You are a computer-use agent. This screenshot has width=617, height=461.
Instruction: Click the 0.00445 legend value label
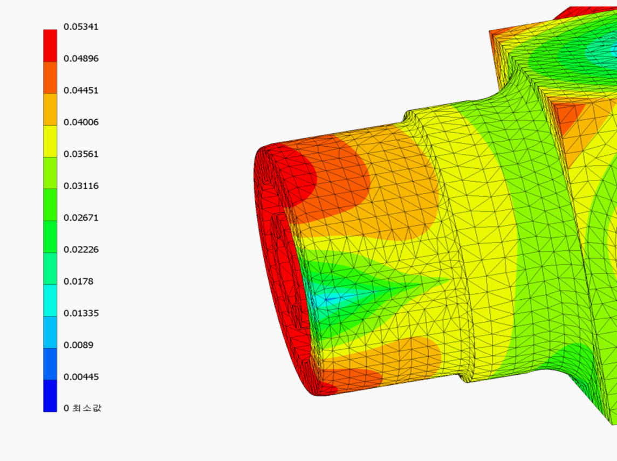pyautogui.click(x=81, y=376)
